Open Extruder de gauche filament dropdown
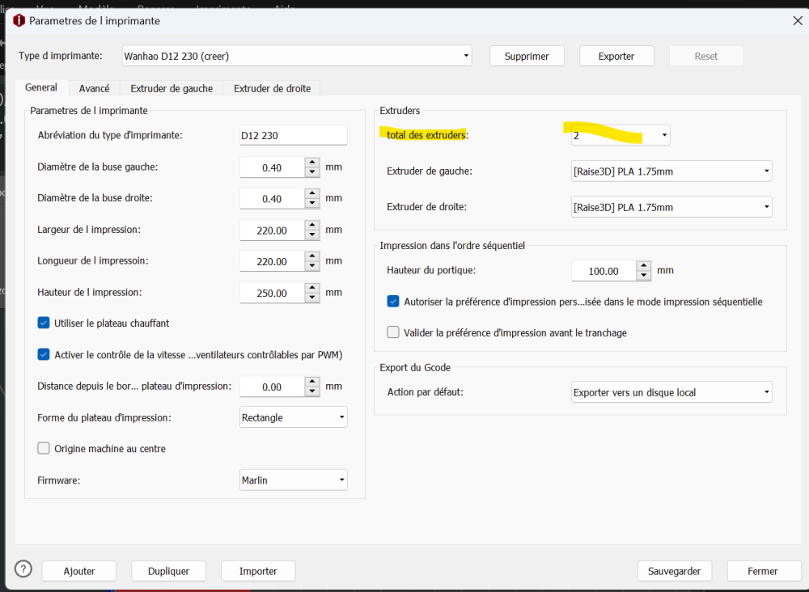The image size is (809, 592). click(671, 171)
